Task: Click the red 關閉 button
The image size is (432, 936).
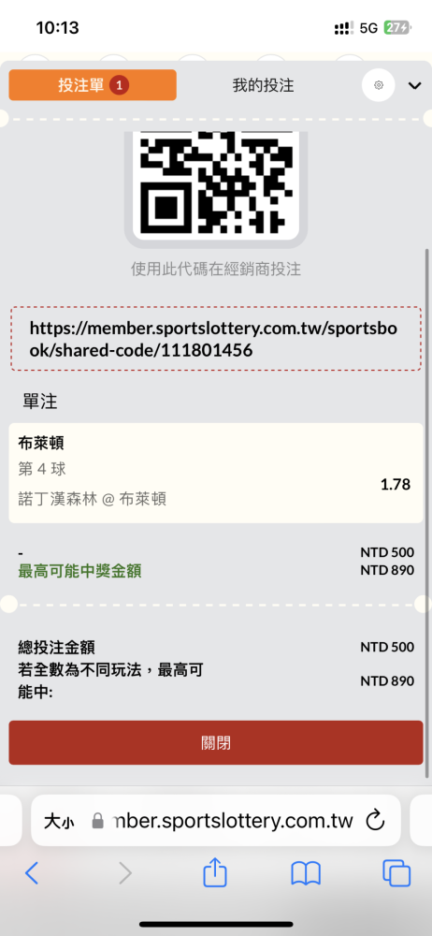Action: pos(216,742)
